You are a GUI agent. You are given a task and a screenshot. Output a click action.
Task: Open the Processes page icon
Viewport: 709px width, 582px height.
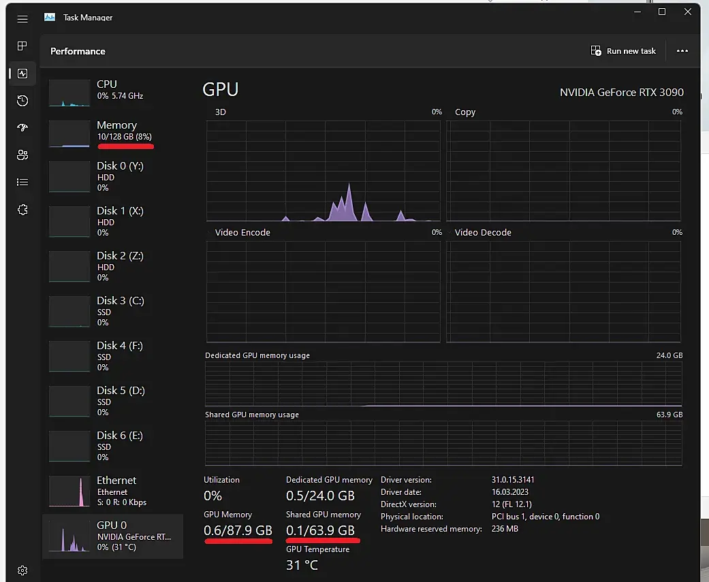(22, 46)
